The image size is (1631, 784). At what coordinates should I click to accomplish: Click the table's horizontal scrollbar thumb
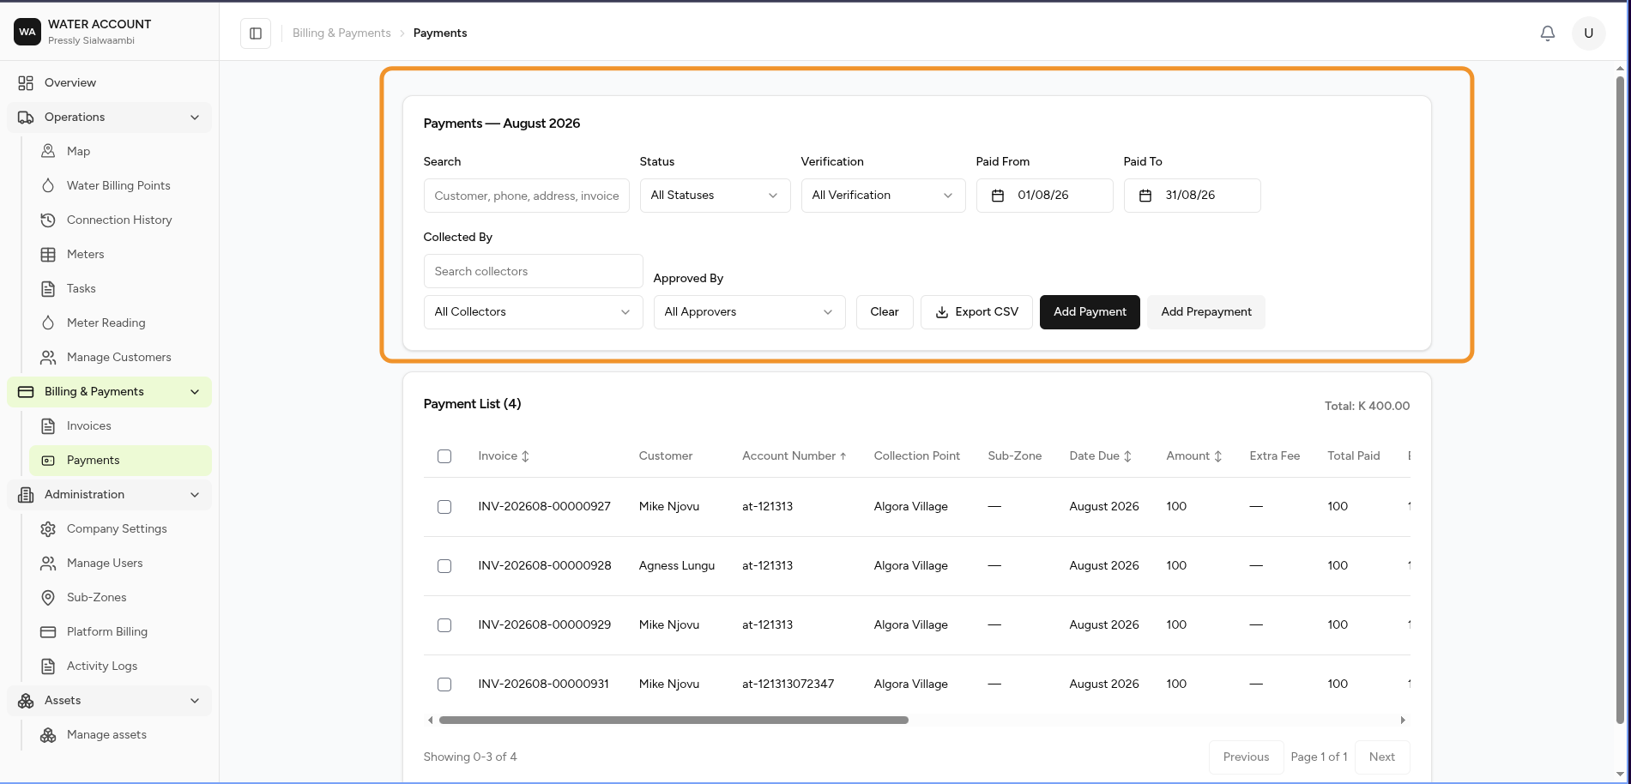click(x=674, y=721)
